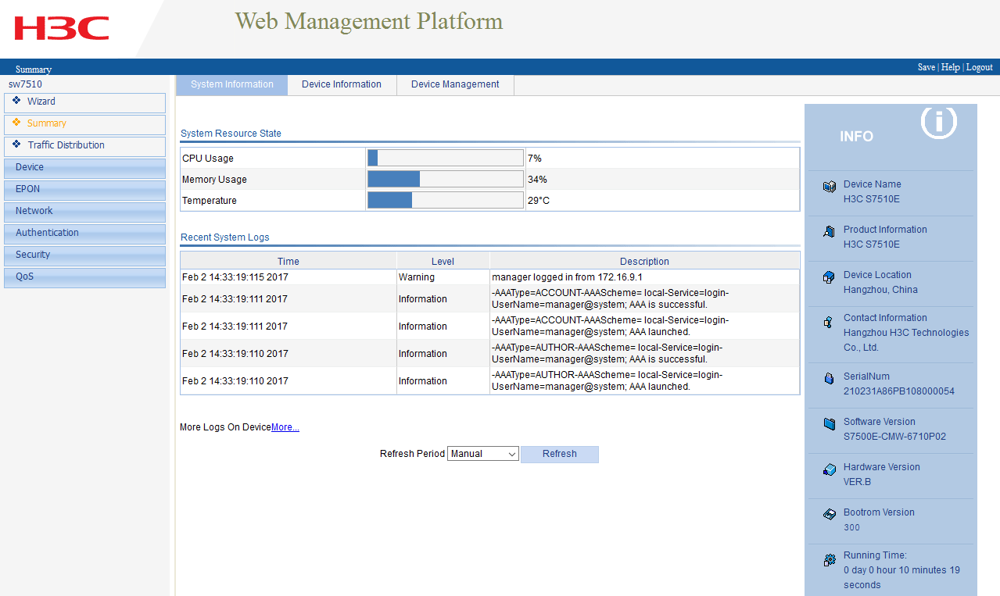
Task: Open the Refresh Period dropdown
Action: (482, 454)
